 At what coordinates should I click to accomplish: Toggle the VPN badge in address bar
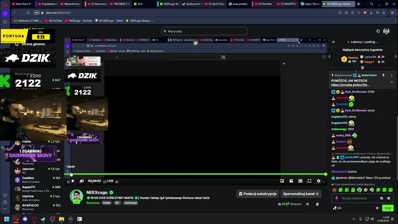pyautogui.click(x=37, y=13)
